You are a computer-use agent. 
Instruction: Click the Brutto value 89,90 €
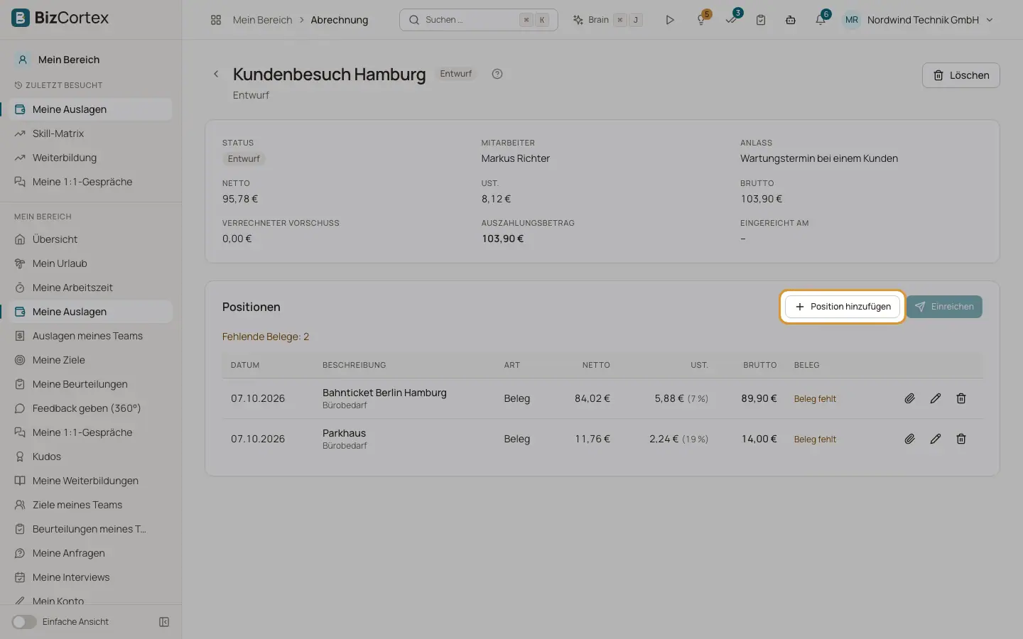pos(759,398)
